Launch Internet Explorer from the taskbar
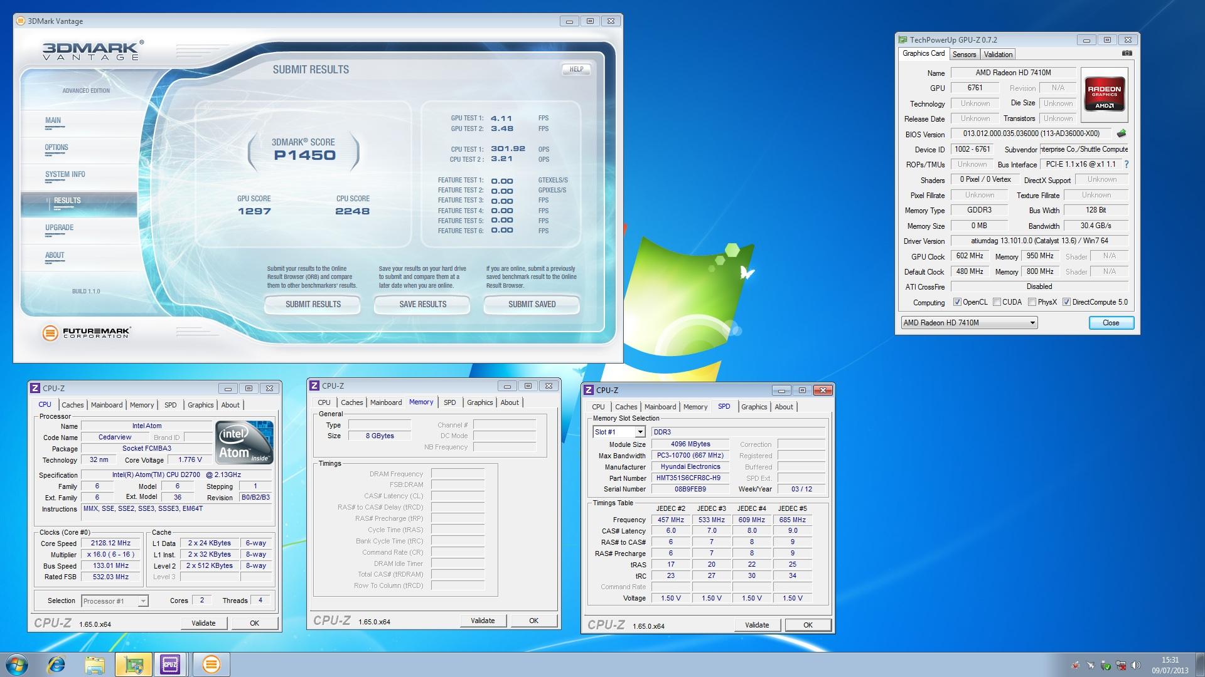Image resolution: width=1205 pixels, height=677 pixels. 56,664
